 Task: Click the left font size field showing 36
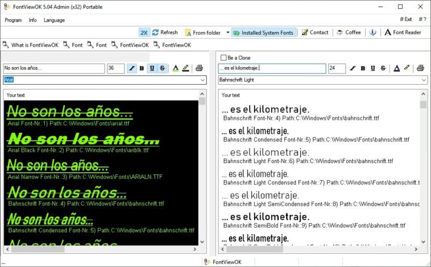point(115,68)
